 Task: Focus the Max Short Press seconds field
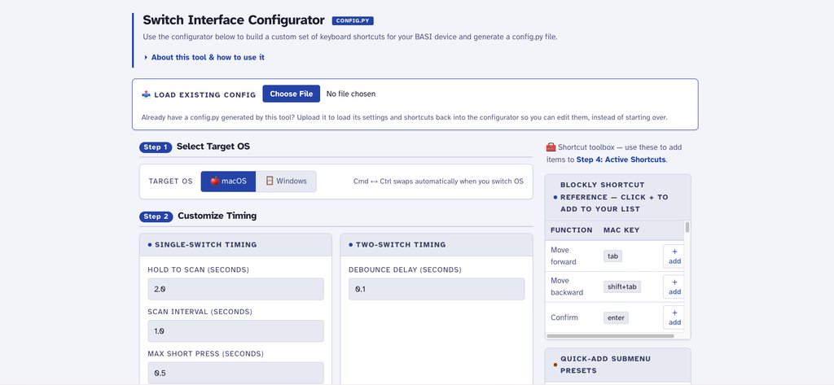235,374
